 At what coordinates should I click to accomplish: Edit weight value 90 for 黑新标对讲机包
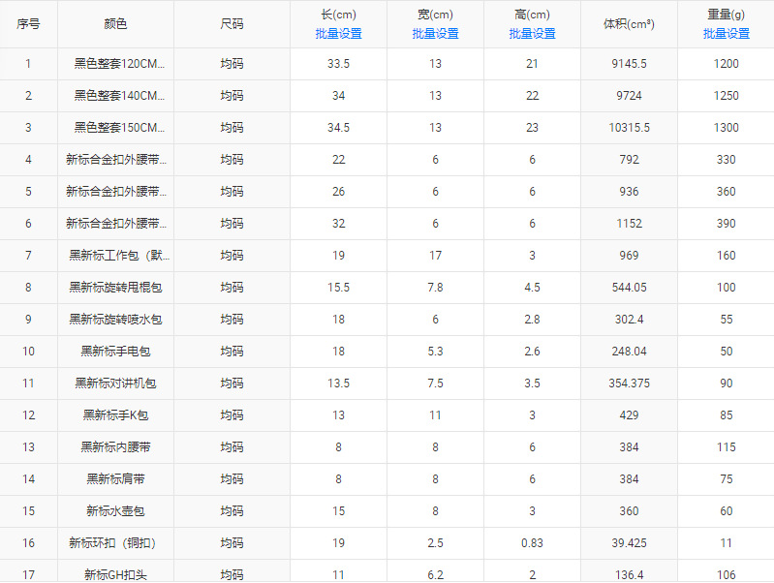coord(726,384)
